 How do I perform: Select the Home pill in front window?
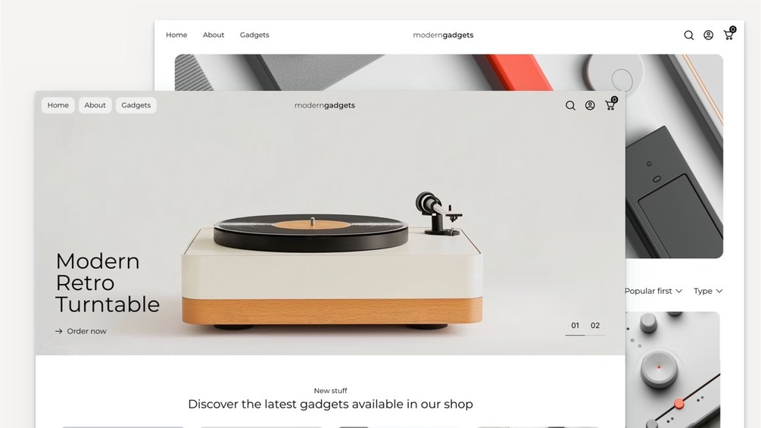tap(58, 105)
